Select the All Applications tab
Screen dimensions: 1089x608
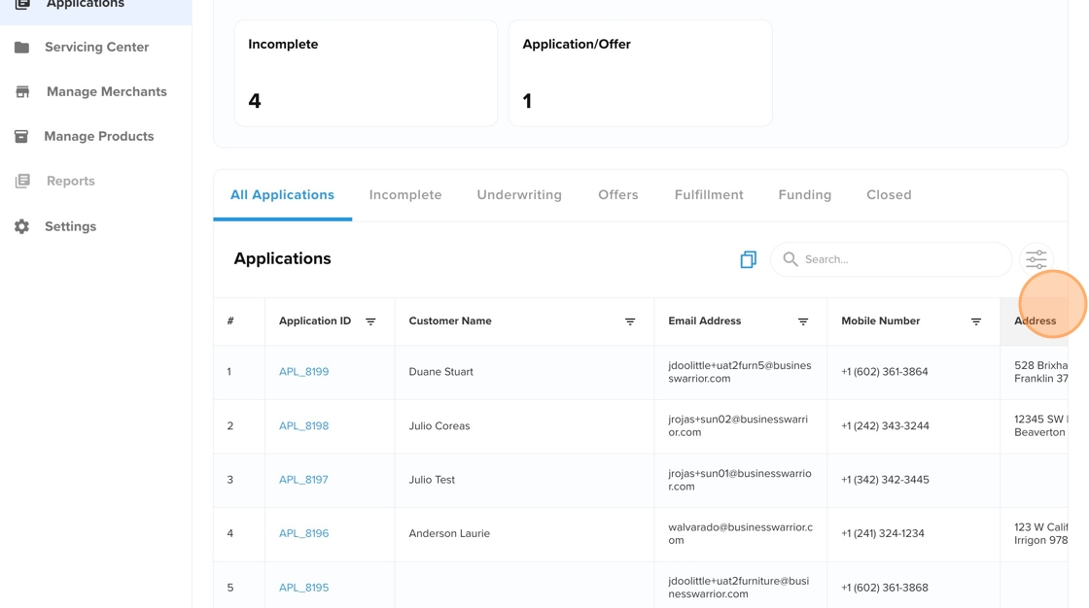283,195
